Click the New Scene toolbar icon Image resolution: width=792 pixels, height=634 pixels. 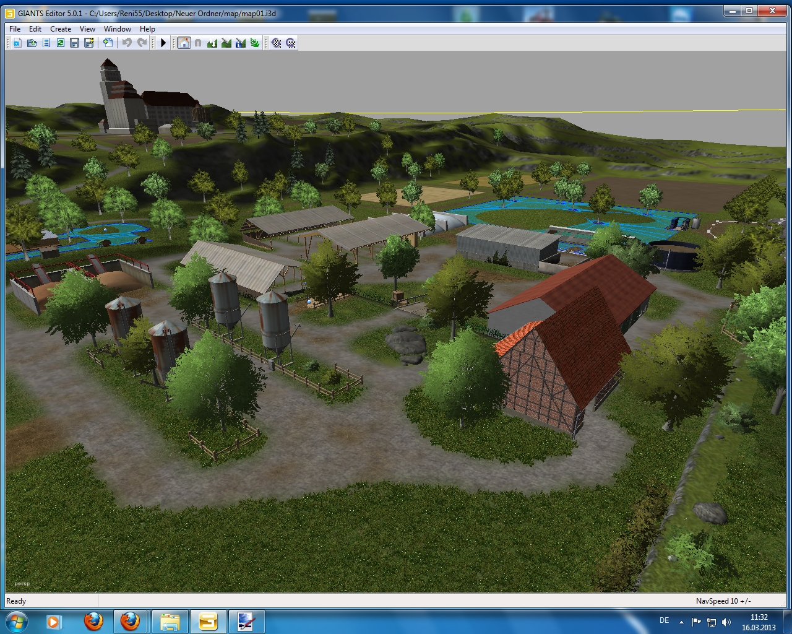tap(17, 43)
